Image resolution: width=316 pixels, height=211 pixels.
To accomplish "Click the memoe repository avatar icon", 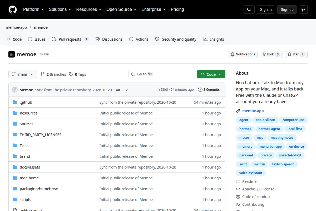I will (12, 54).
